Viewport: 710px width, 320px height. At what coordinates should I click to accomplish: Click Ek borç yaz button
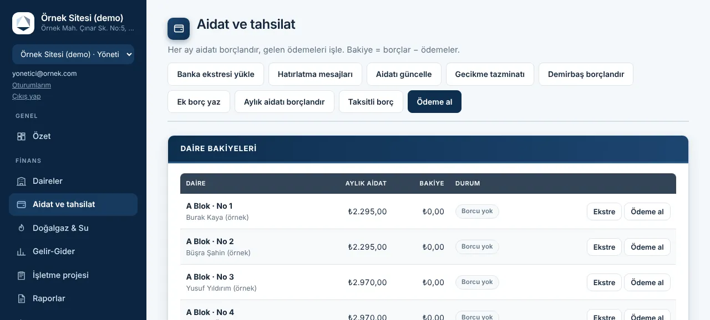pos(199,102)
